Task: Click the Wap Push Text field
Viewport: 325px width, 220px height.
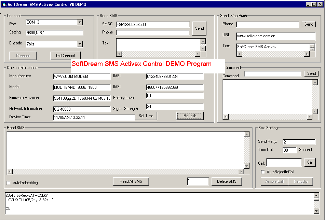Action: 273,47
